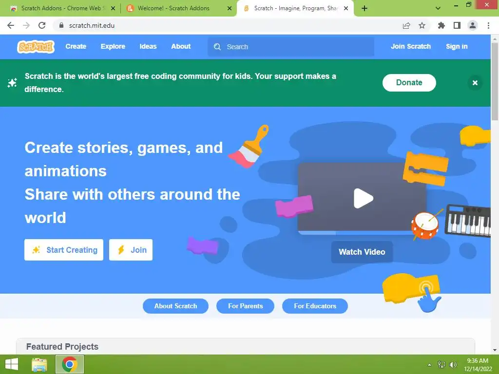Viewport: 499px width, 374px height.
Task: Expand the tab search chevron
Action: point(438,8)
